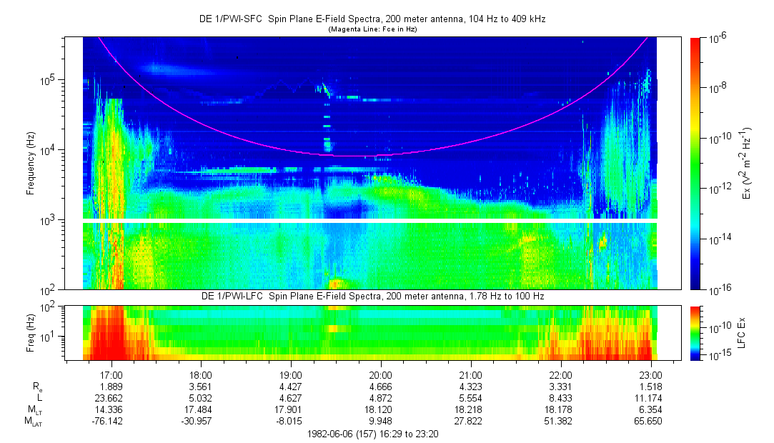Select the 18:00 time tick label
The height and width of the screenshot is (443, 774).
(x=201, y=374)
